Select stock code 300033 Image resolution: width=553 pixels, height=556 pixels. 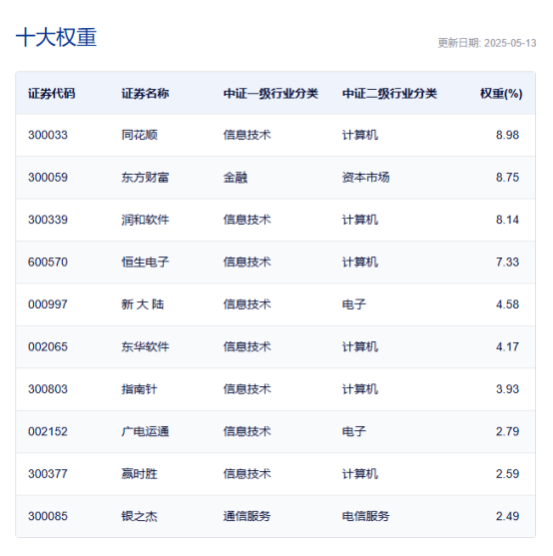48,135
